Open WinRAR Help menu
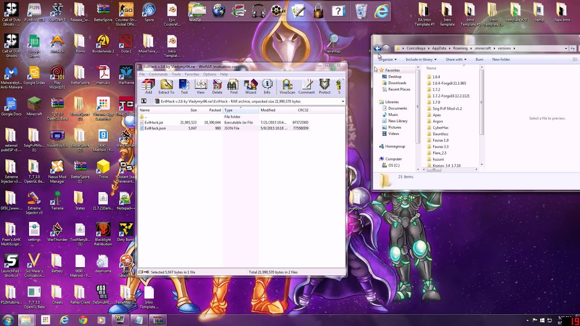 [224, 74]
